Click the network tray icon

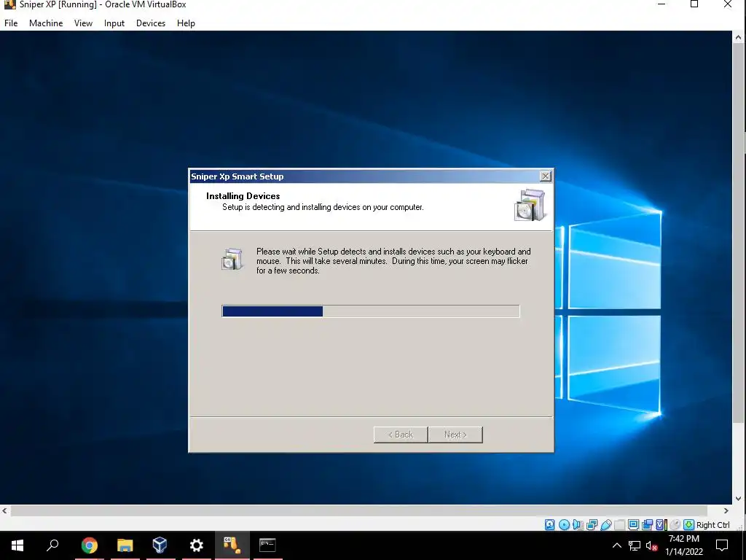[635, 545]
